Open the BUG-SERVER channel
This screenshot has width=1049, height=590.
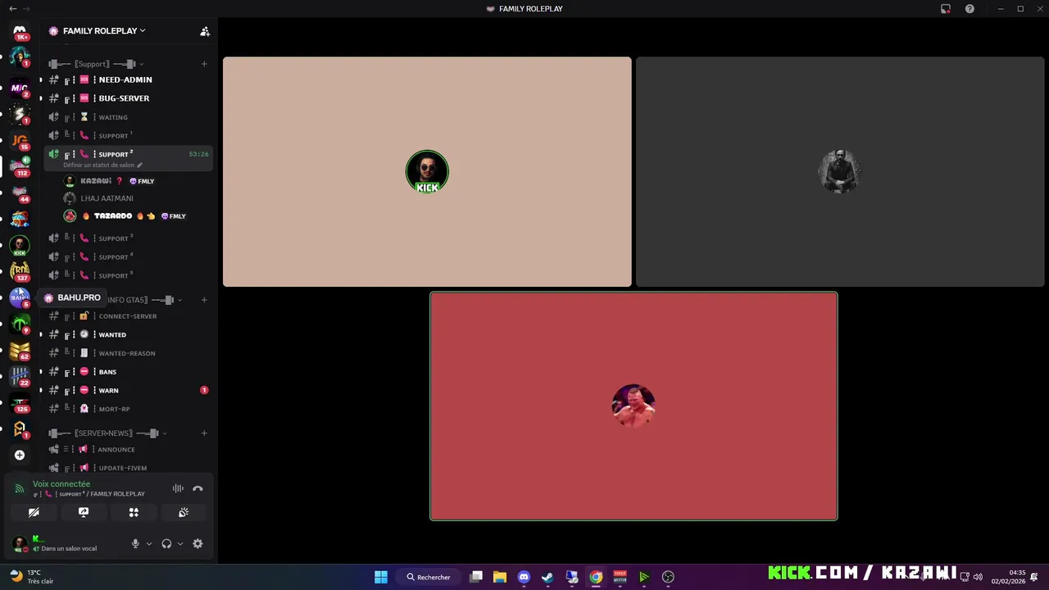coord(128,98)
